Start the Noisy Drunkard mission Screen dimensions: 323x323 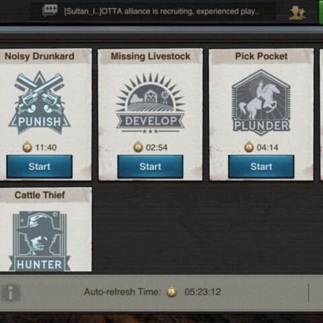[x=39, y=167]
